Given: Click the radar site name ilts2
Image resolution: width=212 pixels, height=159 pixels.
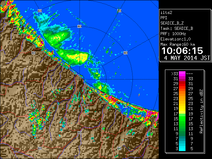Looking at the screenshot, I should pyautogui.click(x=166, y=13).
